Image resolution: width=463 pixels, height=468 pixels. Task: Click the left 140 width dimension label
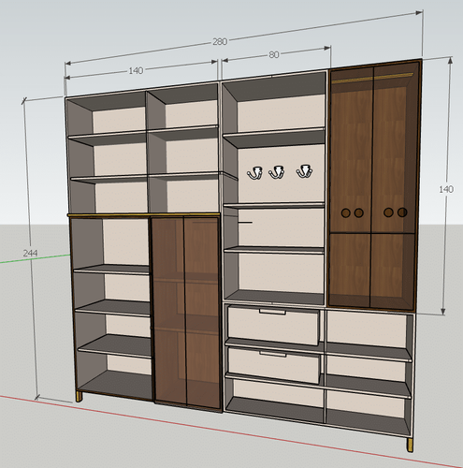pos(136,71)
